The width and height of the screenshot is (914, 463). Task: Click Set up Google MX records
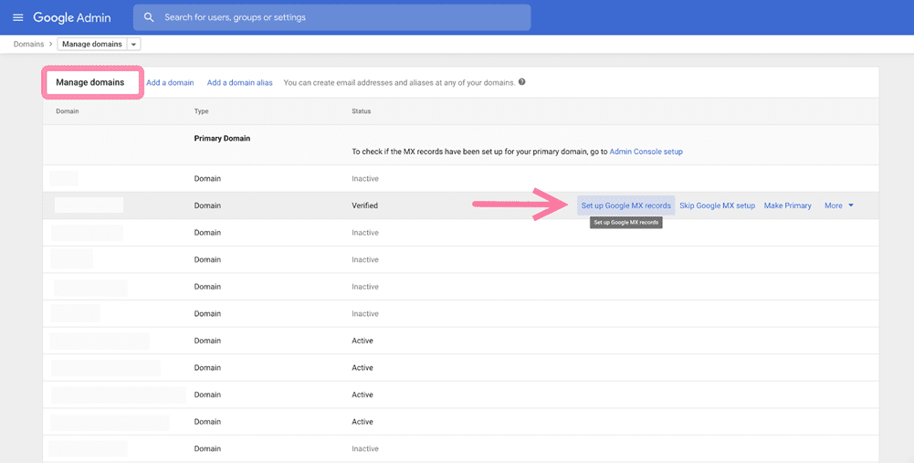[x=625, y=205]
